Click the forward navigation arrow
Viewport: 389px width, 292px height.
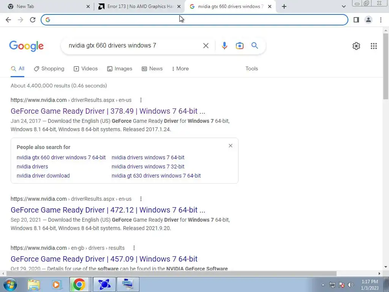coord(21,20)
